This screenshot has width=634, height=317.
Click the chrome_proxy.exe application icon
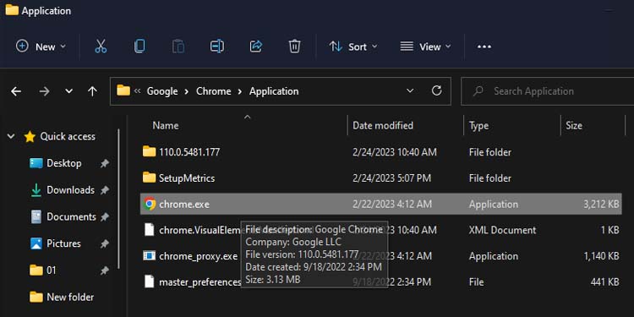click(x=150, y=256)
